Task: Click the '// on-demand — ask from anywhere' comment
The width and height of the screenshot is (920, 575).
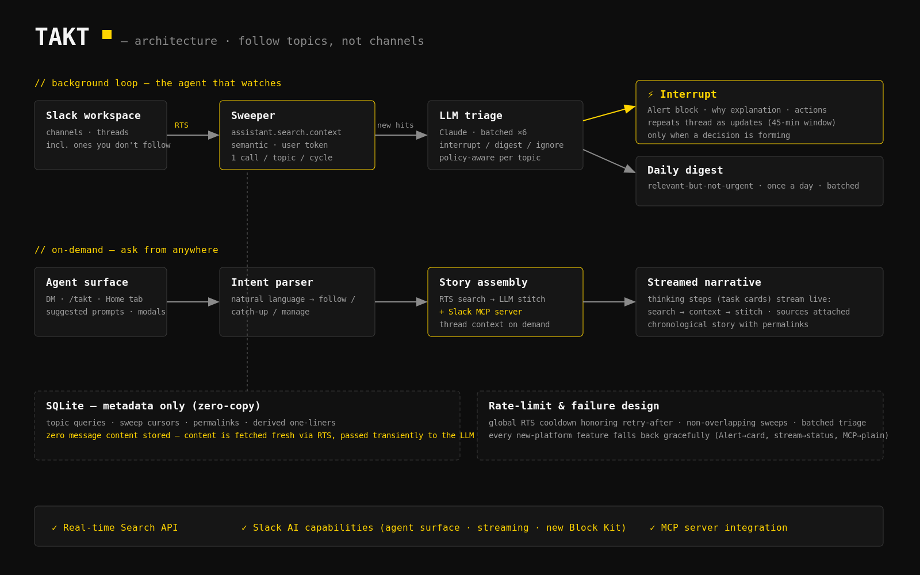Action: (126, 250)
